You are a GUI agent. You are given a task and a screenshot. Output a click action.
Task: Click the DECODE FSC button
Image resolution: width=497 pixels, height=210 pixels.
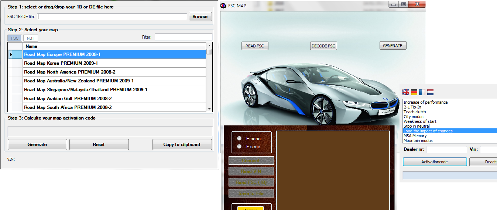pyautogui.click(x=323, y=46)
